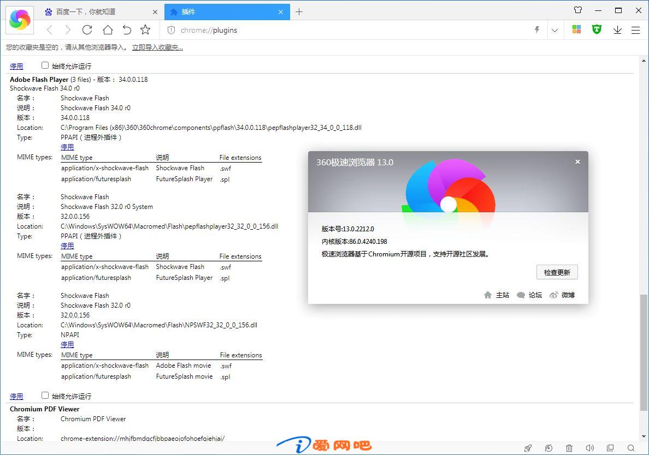This screenshot has height=455, width=649.
Task: Click the scrollbar up arrow
Action: pyautogui.click(x=643, y=61)
